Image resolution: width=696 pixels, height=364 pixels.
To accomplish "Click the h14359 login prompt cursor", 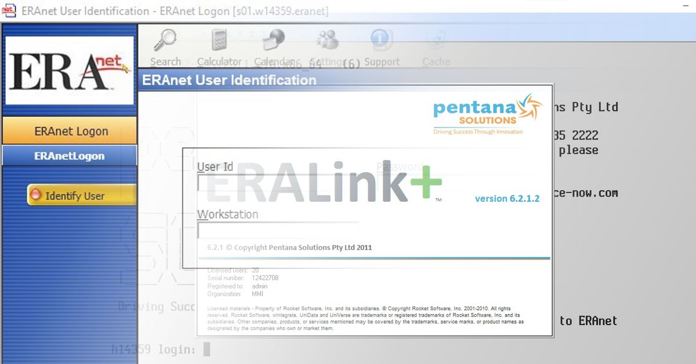I will coord(206,349).
